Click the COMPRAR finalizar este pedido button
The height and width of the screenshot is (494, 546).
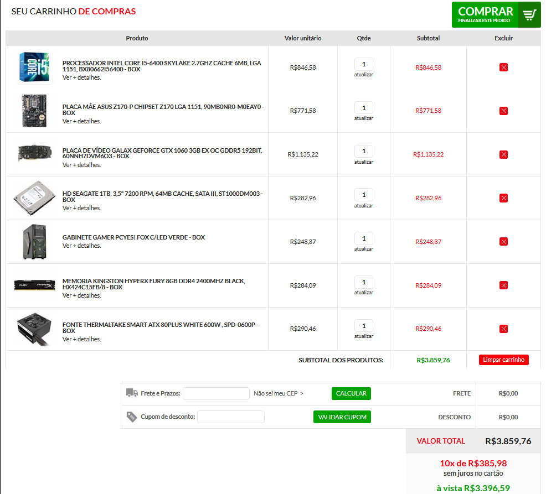pos(496,14)
